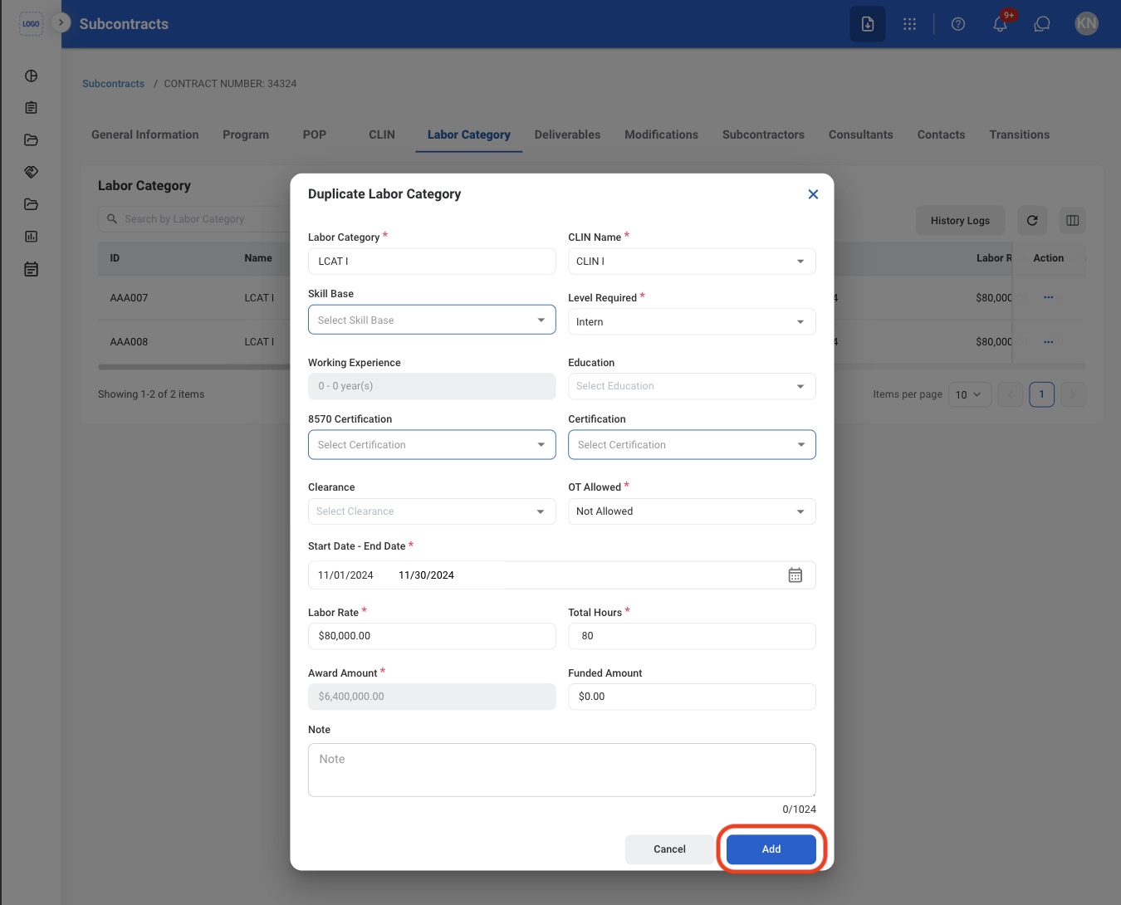Open the column settings icon
Screen dimensions: 1121x905
pos(1073,221)
